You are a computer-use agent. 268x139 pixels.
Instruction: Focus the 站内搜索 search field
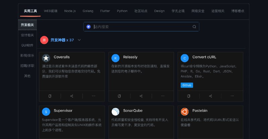[141, 27]
